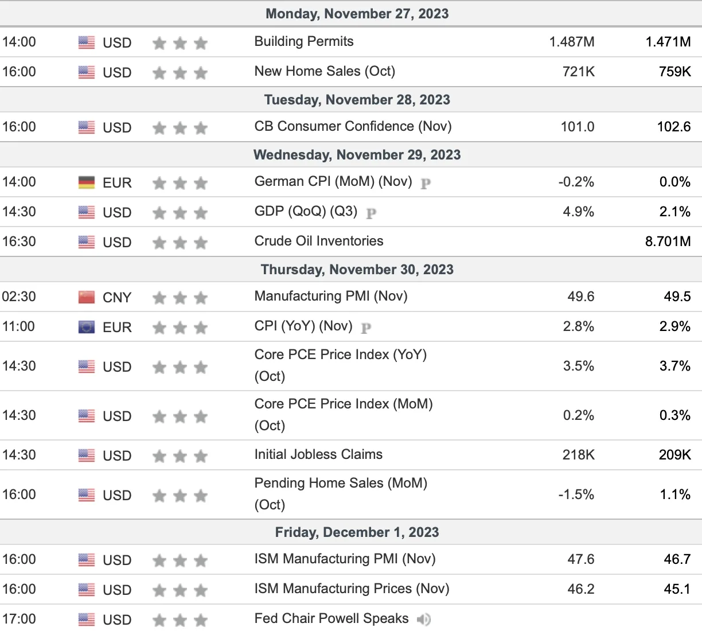Click the importance stars for Initial Jobless Claims
This screenshot has width=702, height=631.
pyautogui.click(x=180, y=456)
